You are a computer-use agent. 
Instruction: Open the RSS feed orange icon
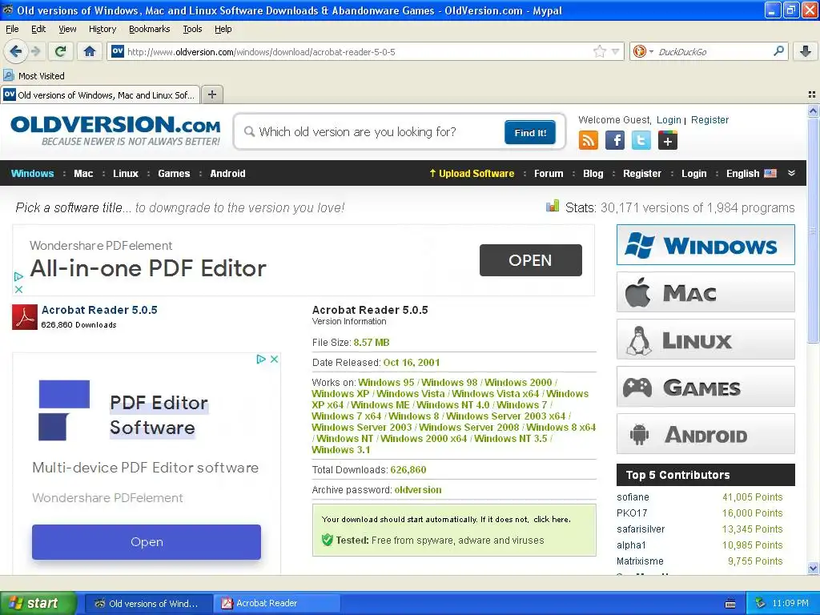click(x=589, y=140)
